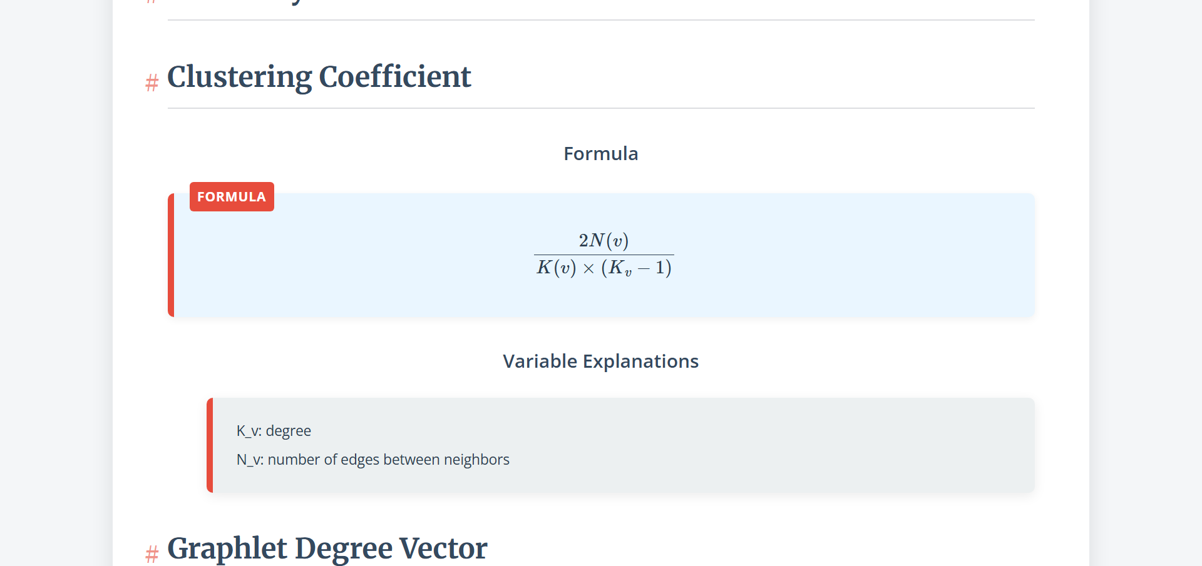Screen dimensions: 1202x566
Task: Click the red bar of variable explanations box
Action: pos(210,445)
